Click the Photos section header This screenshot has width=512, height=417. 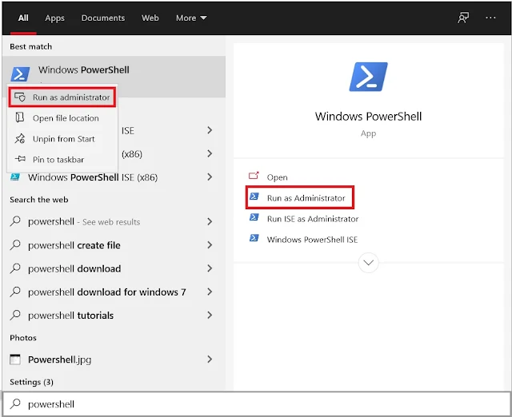[x=23, y=337]
